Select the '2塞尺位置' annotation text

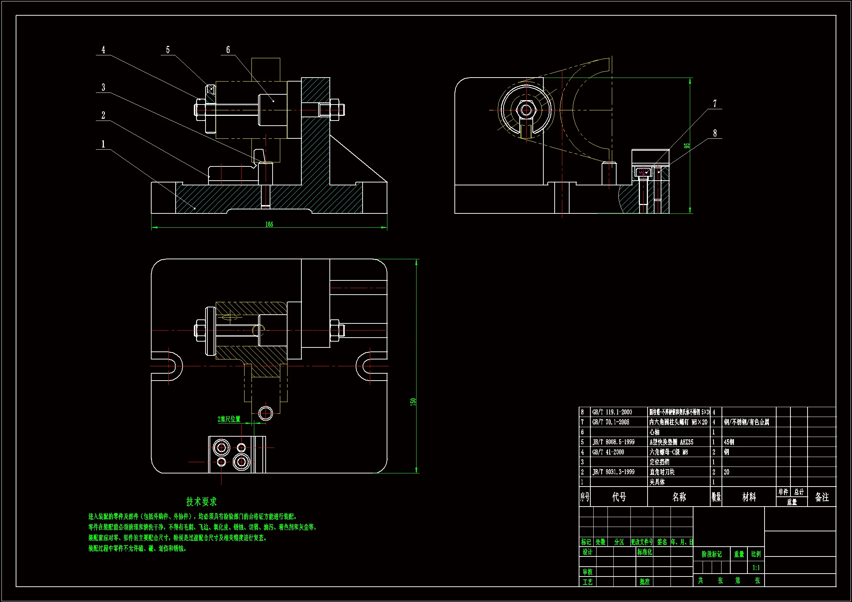tap(228, 419)
